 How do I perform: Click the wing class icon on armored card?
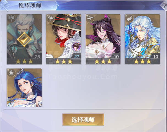click(x=129, y=18)
